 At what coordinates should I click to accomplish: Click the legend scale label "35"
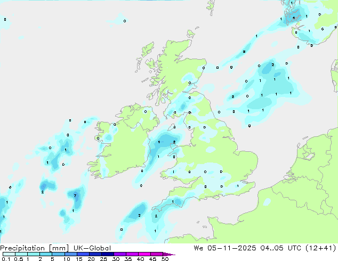coord(128,259)
